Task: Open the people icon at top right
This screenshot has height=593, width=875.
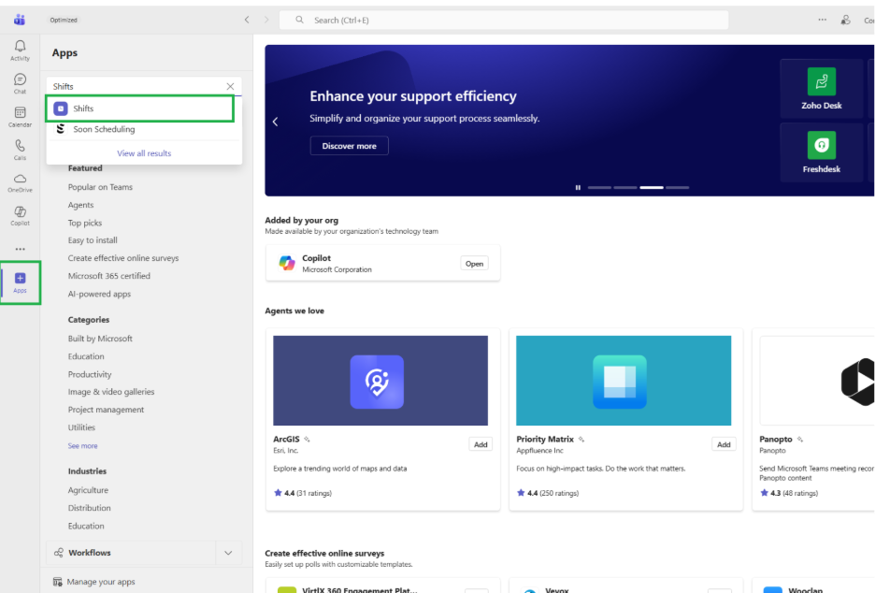Action: coord(845,20)
